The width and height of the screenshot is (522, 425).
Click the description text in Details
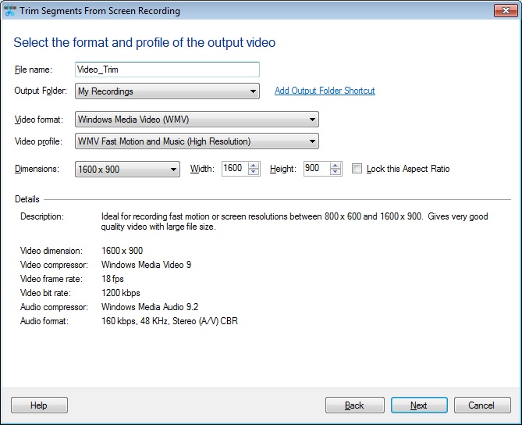click(x=294, y=222)
